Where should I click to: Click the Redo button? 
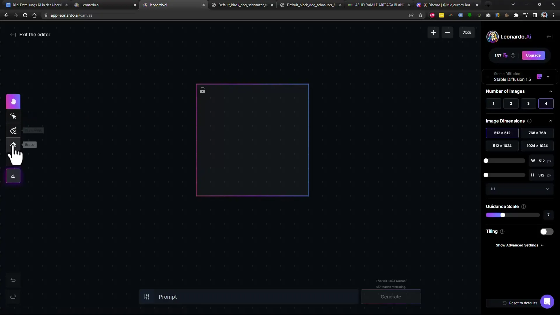[13, 297]
